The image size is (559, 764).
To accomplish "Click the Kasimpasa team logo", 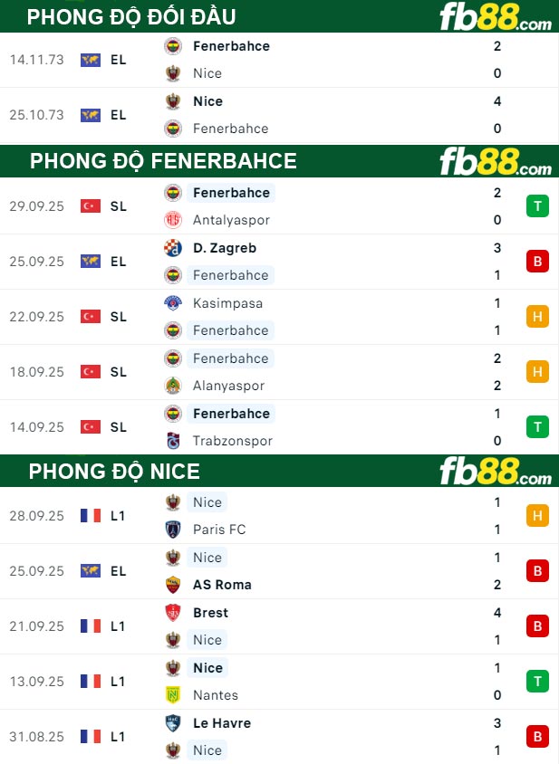I will point(172,303).
